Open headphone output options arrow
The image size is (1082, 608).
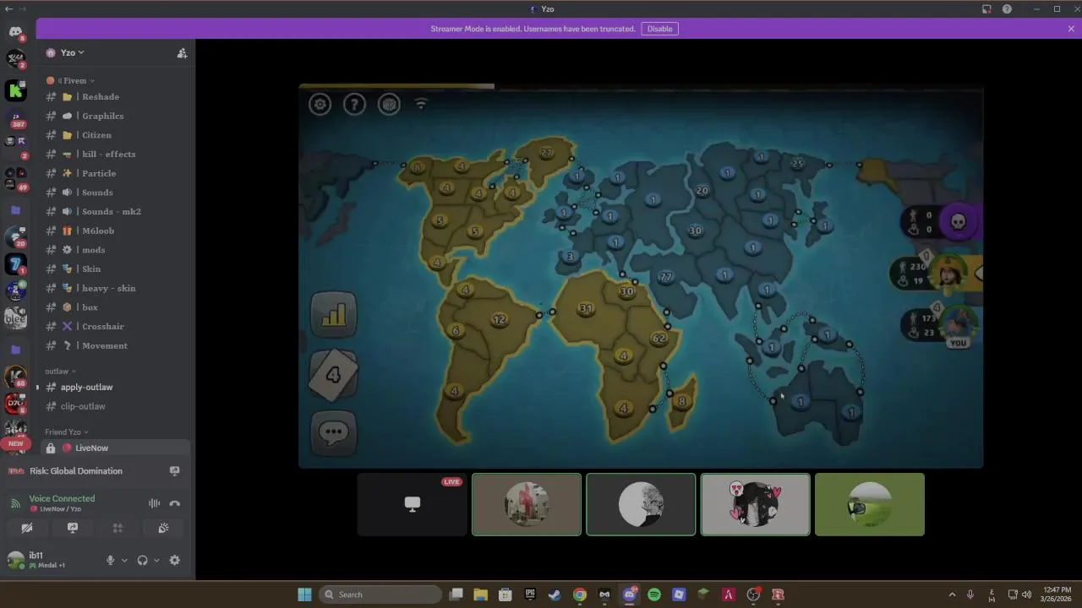(x=156, y=560)
